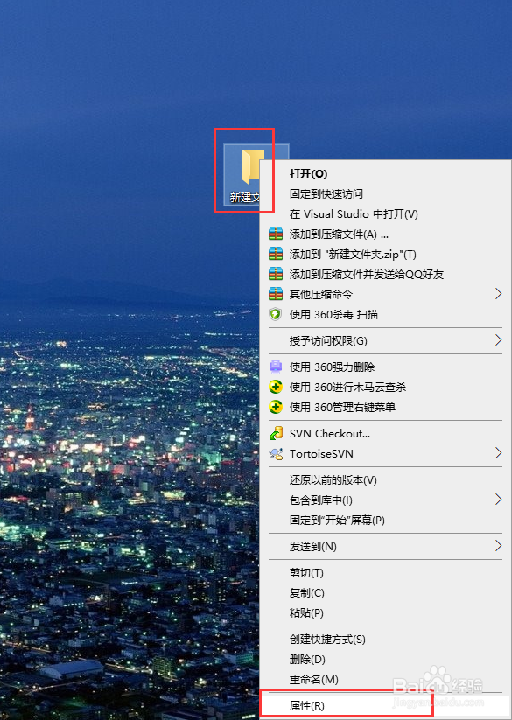Click the SVN Checkout icon
Screen dimensions: 512x720
[x=276, y=433]
